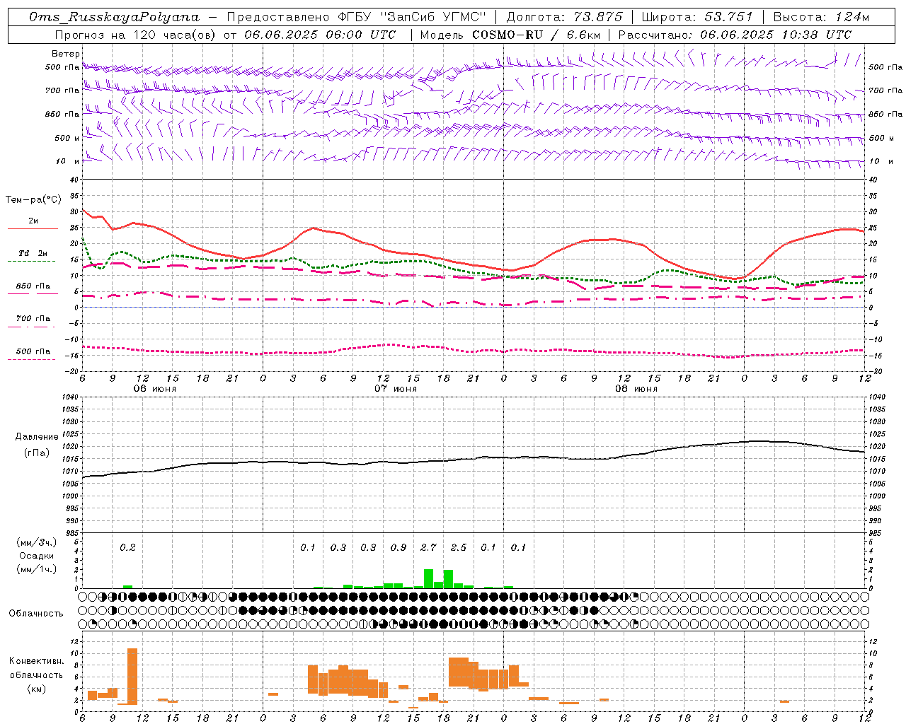Click the elevation label Высота: 124м
Image resolution: width=906 pixels, height=724 pixels.
click(x=821, y=17)
